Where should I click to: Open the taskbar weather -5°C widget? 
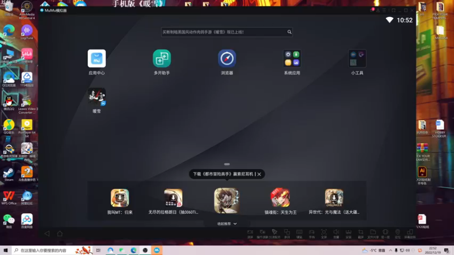[373, 250]
